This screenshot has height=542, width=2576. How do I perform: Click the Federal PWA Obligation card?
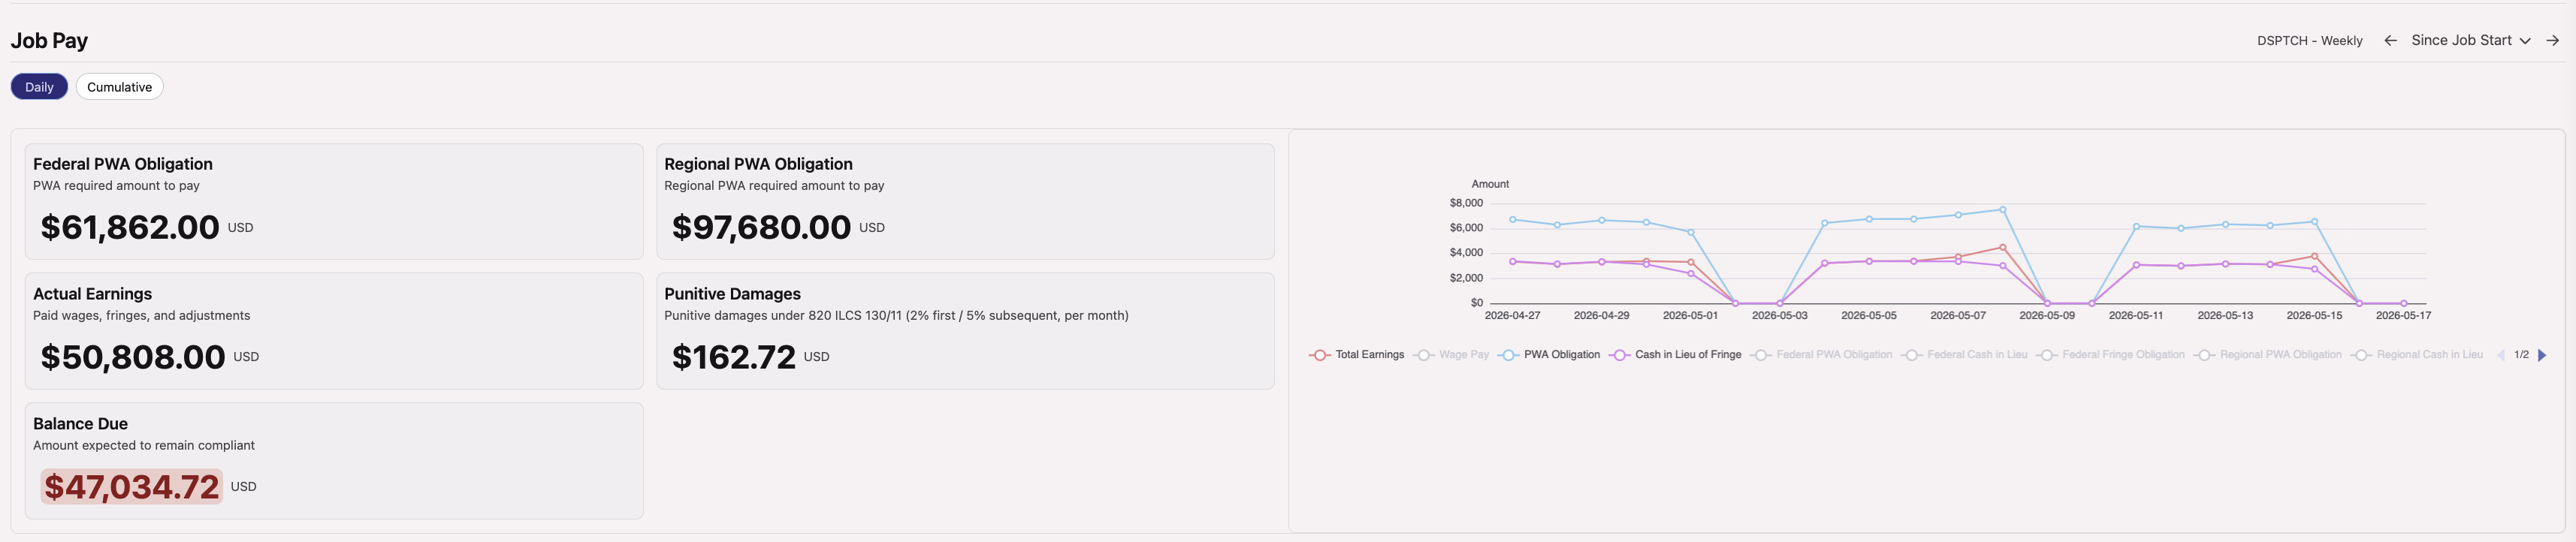point(334,202)
